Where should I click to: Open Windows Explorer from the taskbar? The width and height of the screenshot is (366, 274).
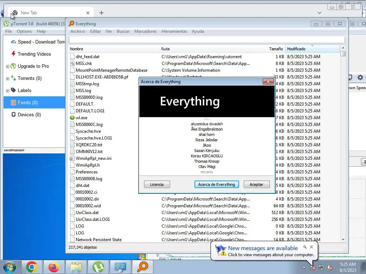(x=76, y=267)
